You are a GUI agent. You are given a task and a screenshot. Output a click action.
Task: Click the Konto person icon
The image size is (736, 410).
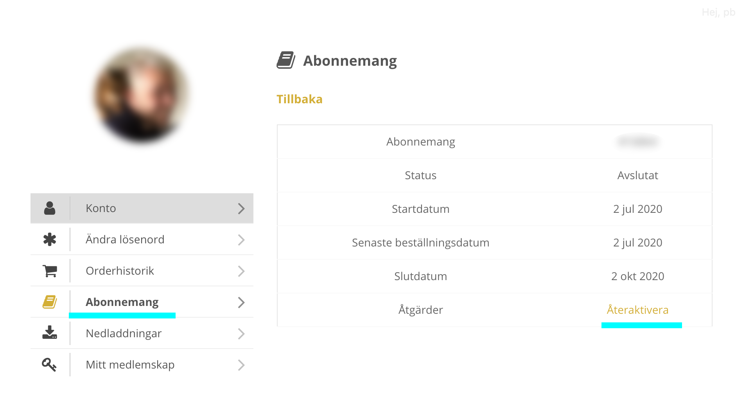click(x=50, y=208)
